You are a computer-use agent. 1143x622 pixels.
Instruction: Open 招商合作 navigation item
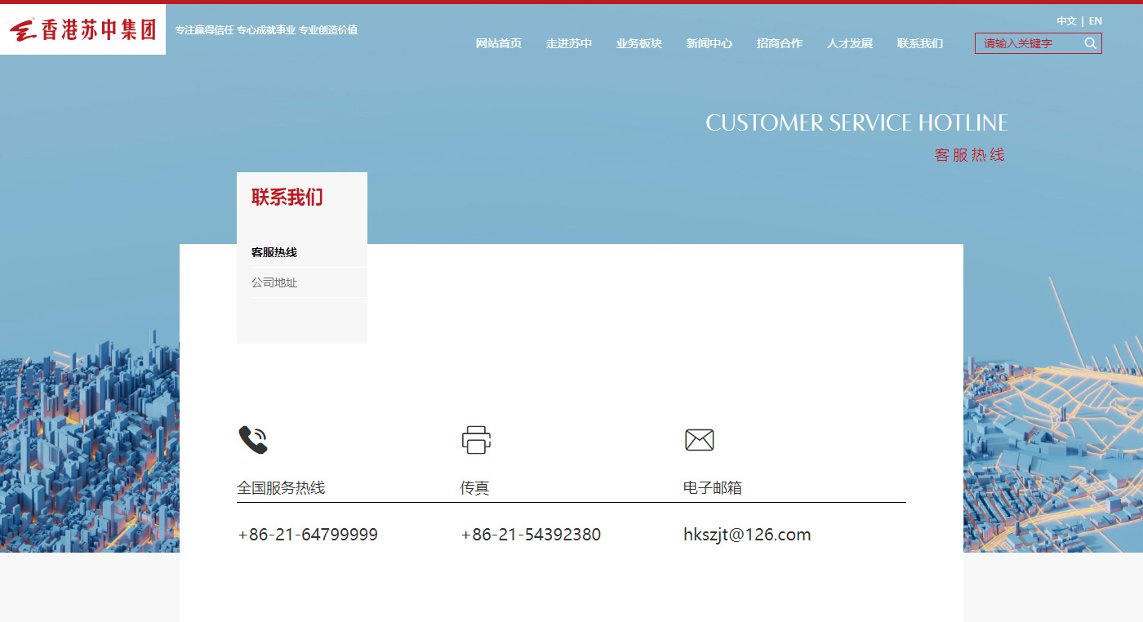(779, 43)
